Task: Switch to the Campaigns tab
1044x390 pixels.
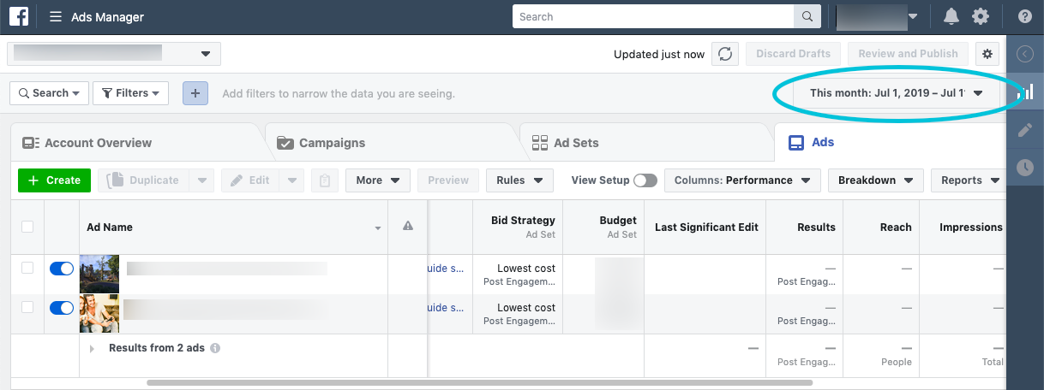Action: 332,143
